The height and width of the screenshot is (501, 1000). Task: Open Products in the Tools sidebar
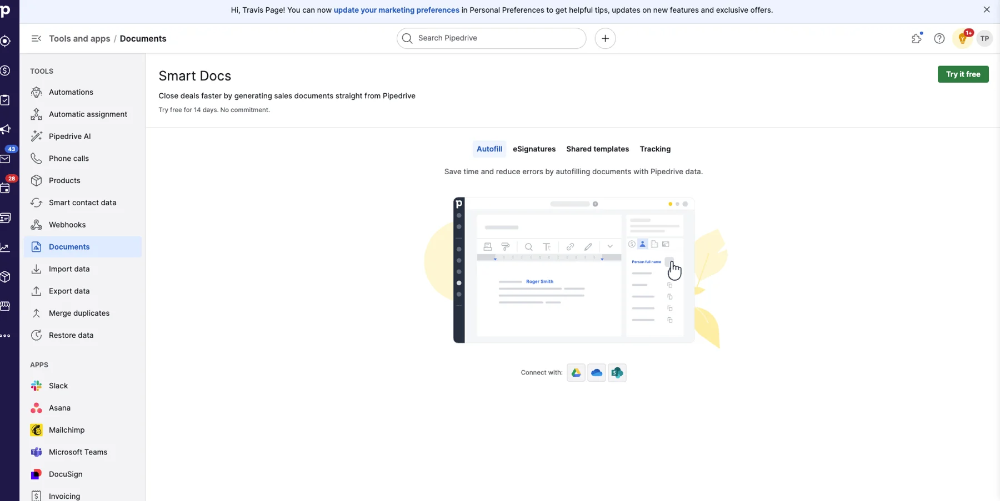coord(83,181)
